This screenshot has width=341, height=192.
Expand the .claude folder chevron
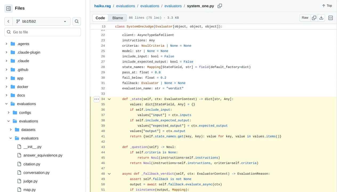click(6, 61)
